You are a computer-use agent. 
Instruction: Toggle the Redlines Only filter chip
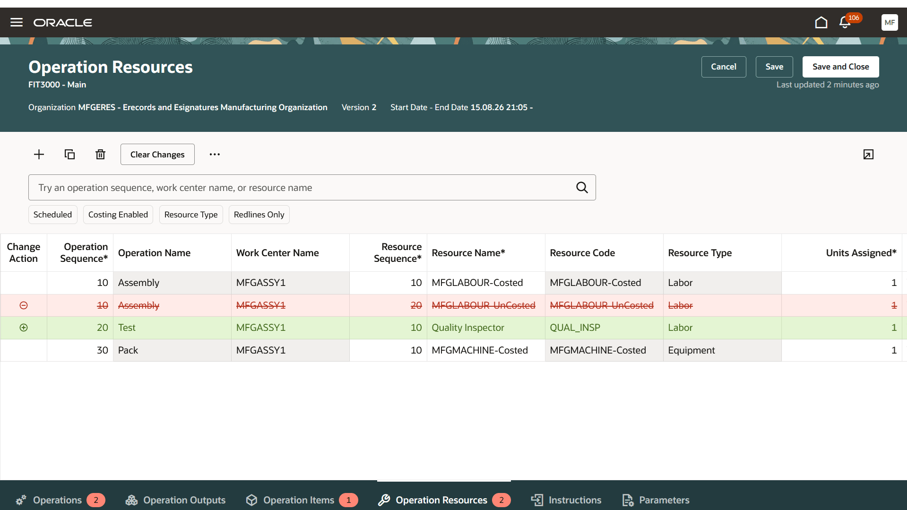coord(259,215)
